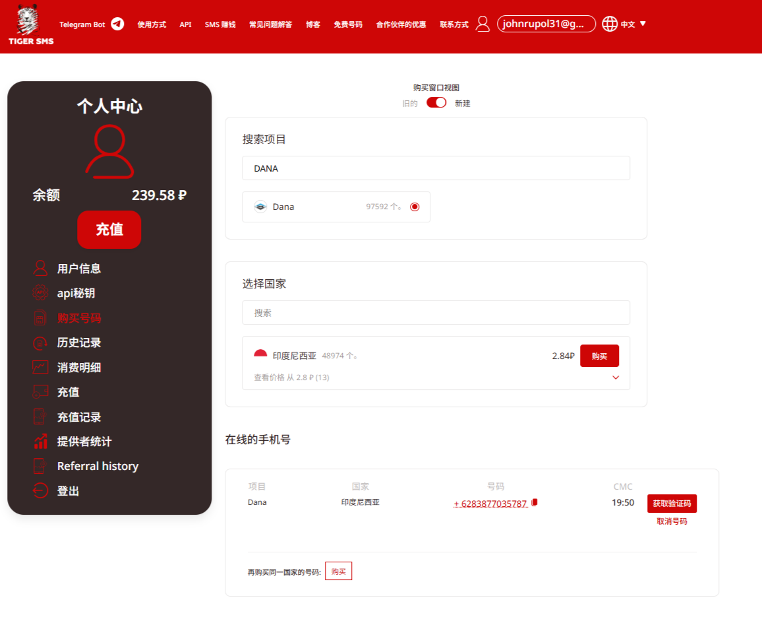The width and height of the screenshot is (762, 625).
Task: Click the Dana cell in online numbers table
Action: tap(257, 502)
